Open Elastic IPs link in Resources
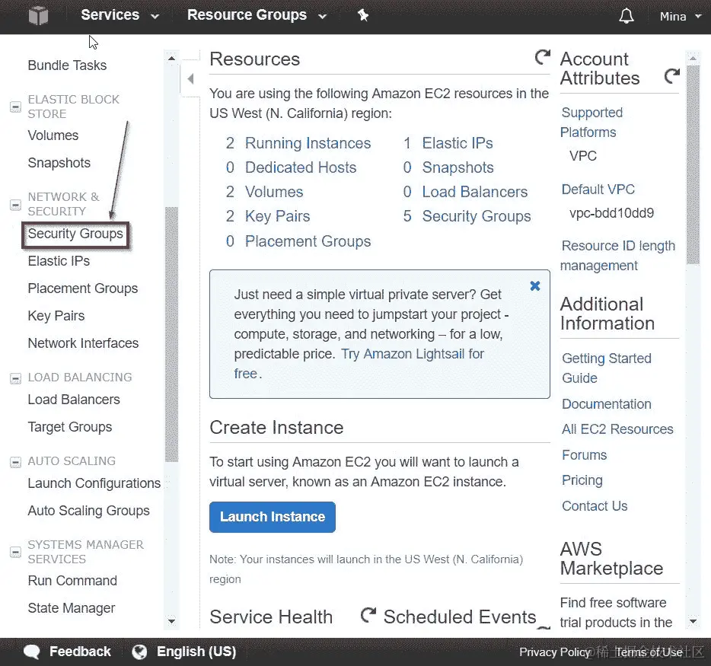The width and height of the screenshot is (711, 666). (x=458, y=143)
